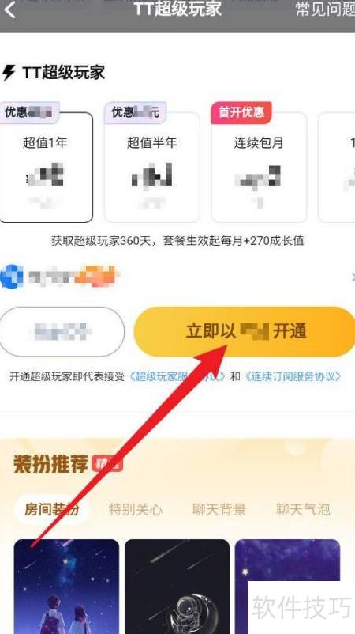Switch to the 房间装扮 tab
Screen dimensions: 355x634
[51, 509]
